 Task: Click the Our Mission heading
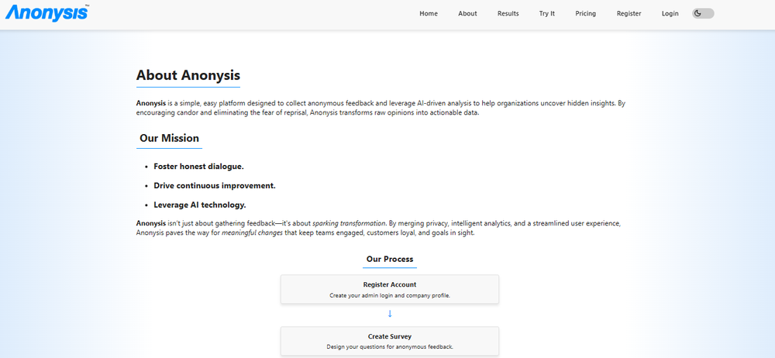(170, 138)
